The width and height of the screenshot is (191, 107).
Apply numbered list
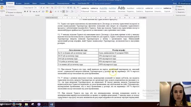(60, 8)
